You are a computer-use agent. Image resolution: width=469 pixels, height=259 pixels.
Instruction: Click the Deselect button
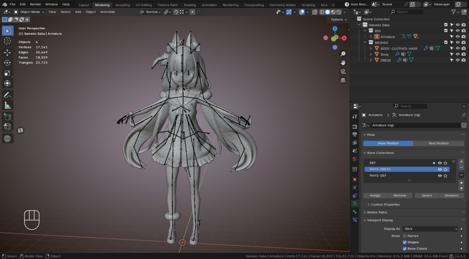451,196
